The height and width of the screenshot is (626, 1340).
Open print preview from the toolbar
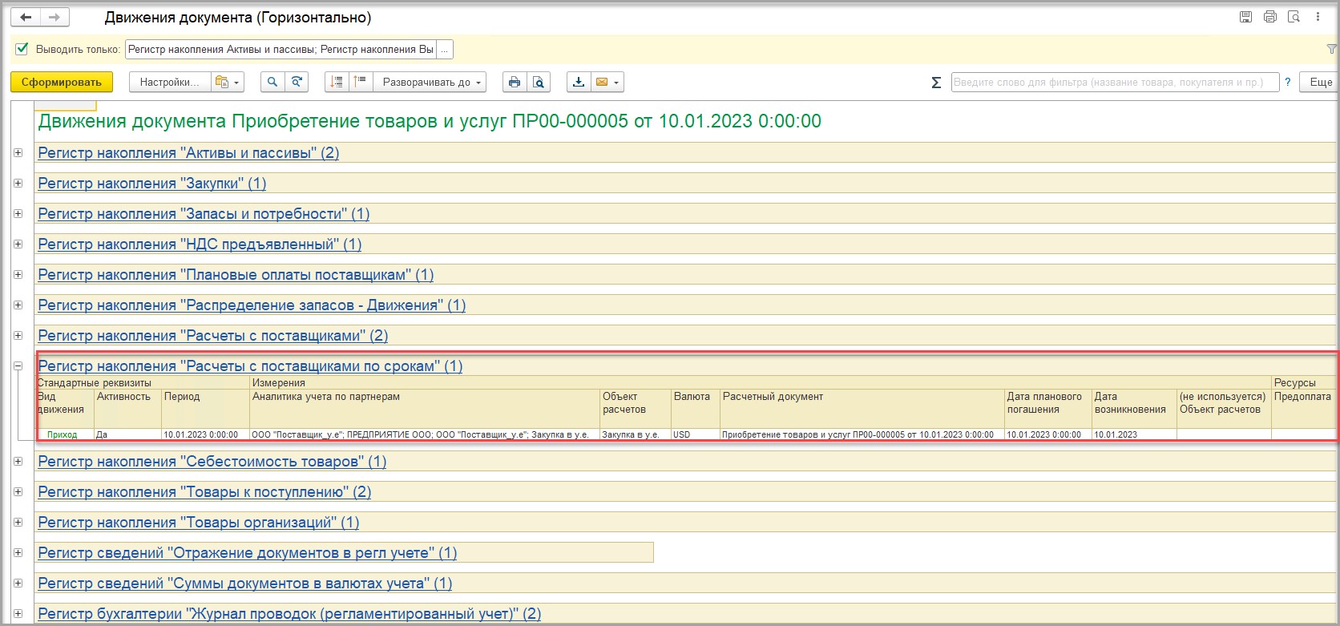click(538, 82)
